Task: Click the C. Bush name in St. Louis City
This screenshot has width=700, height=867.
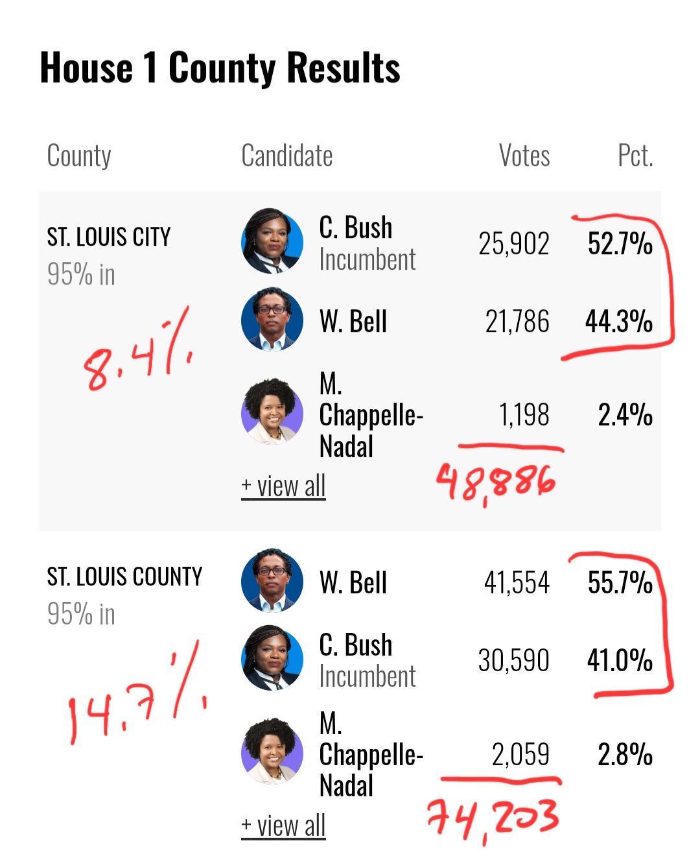Action: (356, 228)
